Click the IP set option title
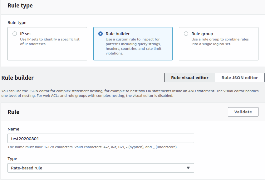The image size is (265, 180). [26, 34]
